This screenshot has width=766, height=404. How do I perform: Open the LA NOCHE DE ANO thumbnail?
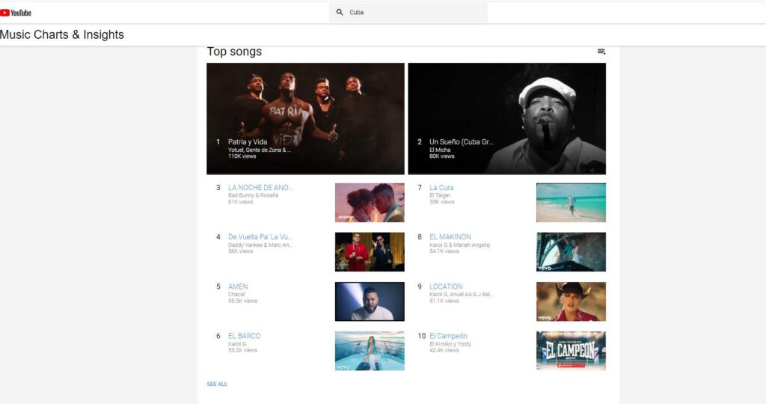coord(370,203)
